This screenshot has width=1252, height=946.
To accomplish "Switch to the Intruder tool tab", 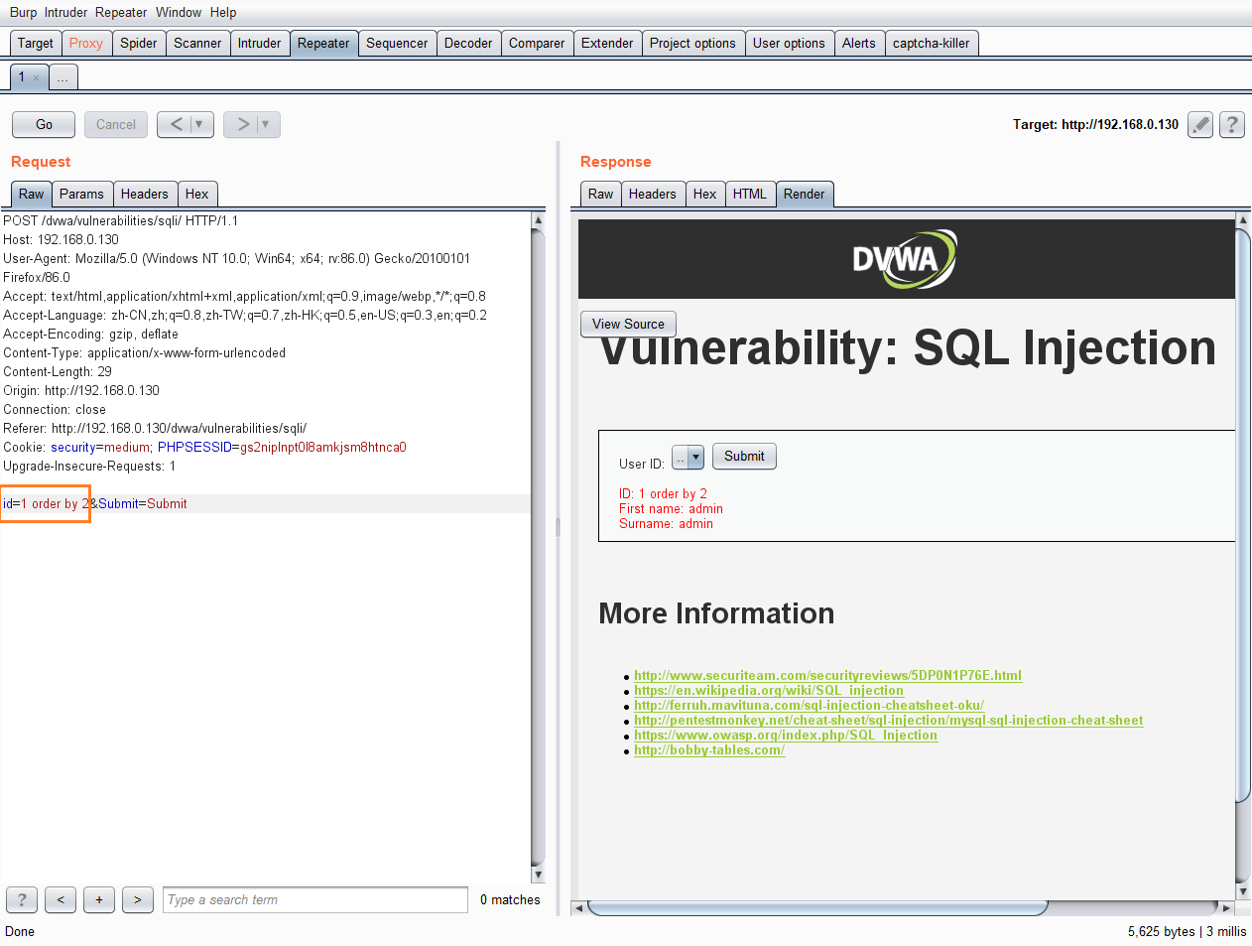I will (260, 43).
